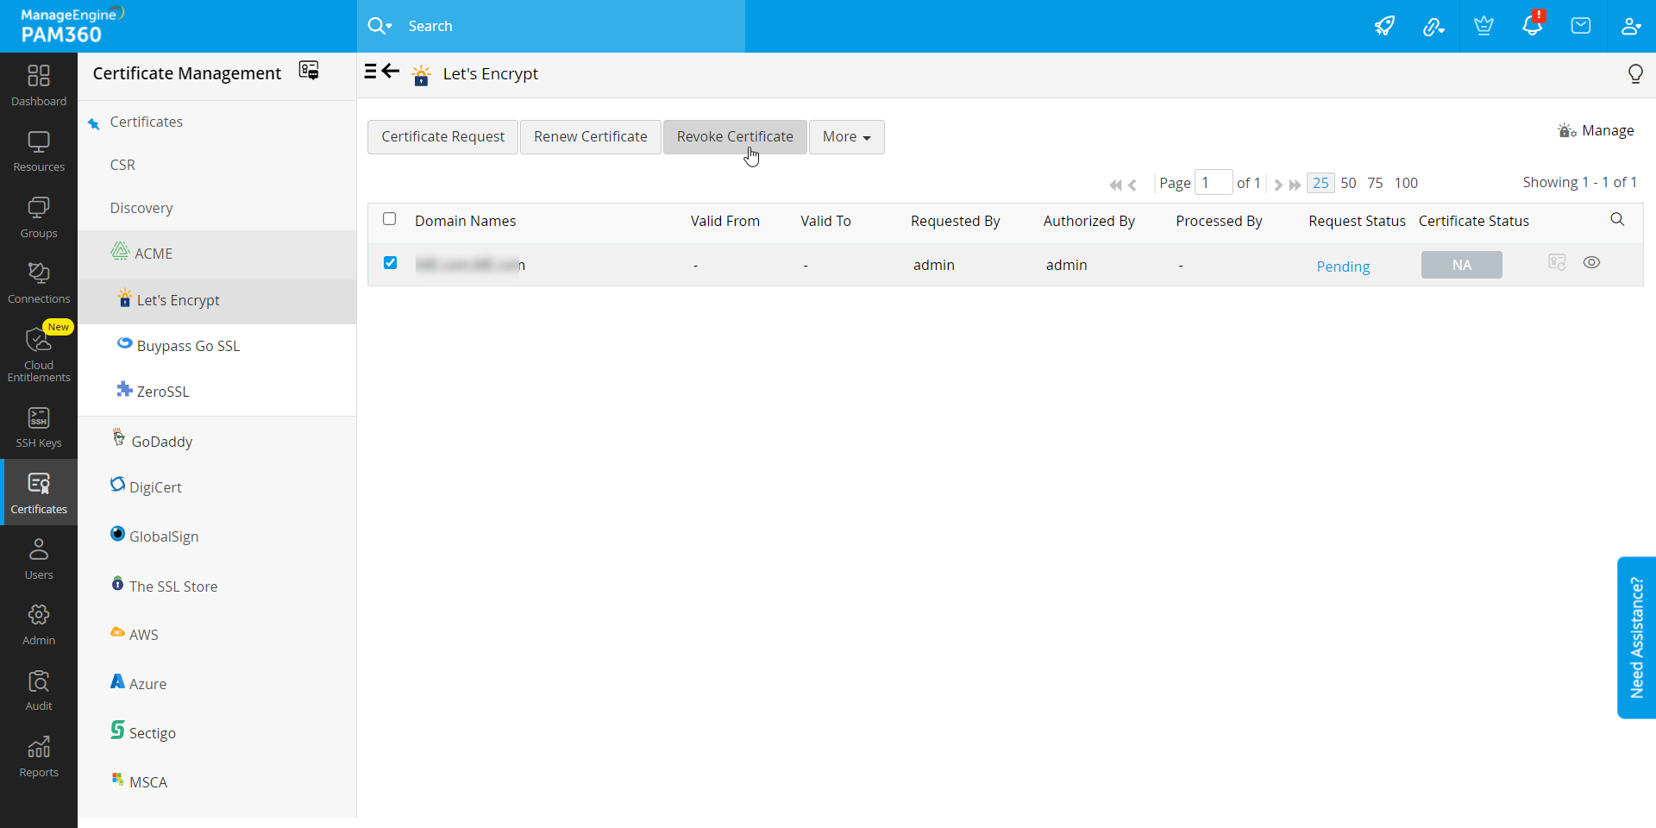View request details via eye icon
Image resolution: width=1656 pixels, height=828 pixels.
1591,263
